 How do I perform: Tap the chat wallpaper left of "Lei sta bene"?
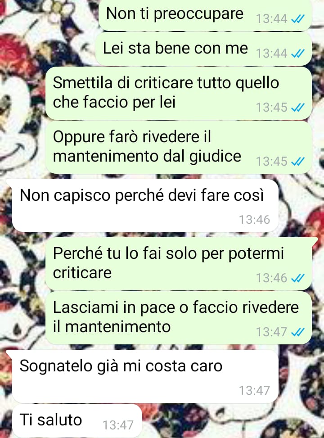pos(48,49)
